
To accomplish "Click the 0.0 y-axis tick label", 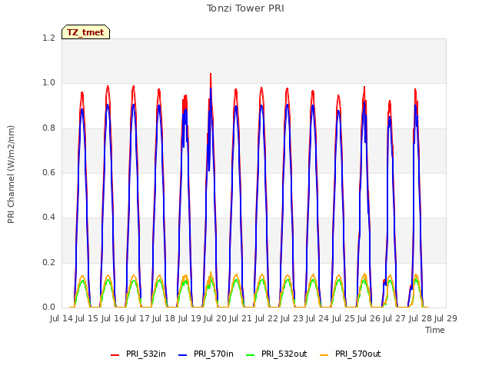I will 48,307.
